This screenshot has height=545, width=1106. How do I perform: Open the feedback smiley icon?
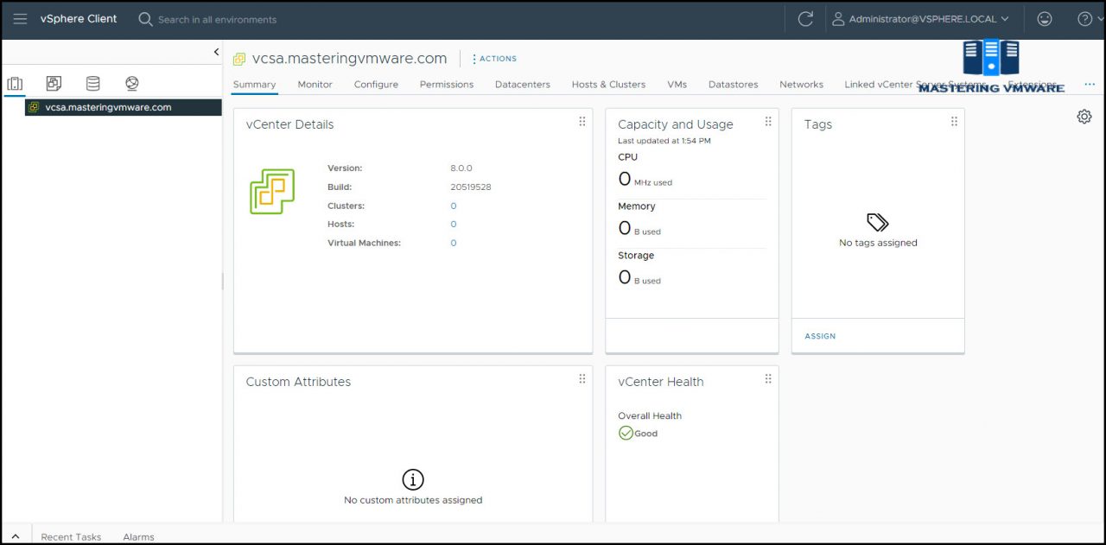tap(1045, 19)
